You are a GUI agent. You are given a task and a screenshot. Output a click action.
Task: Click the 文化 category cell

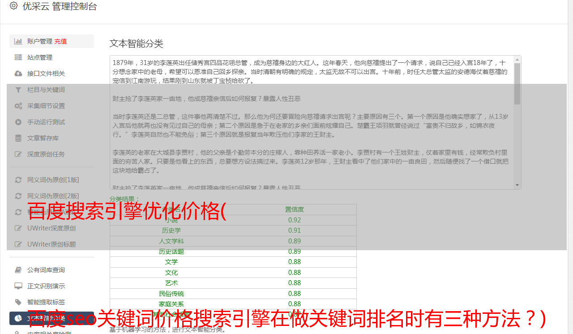coord(171,273)
